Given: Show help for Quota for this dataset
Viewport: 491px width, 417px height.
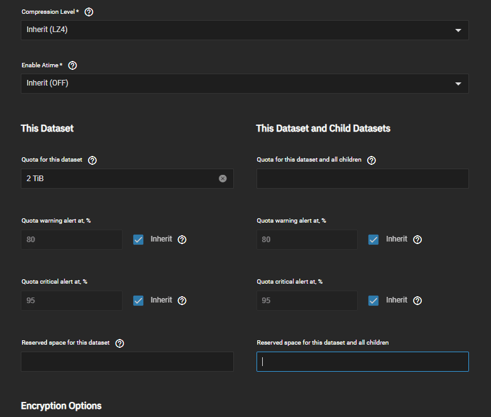Looking at the screenshot, I should (x=92, y=160).
